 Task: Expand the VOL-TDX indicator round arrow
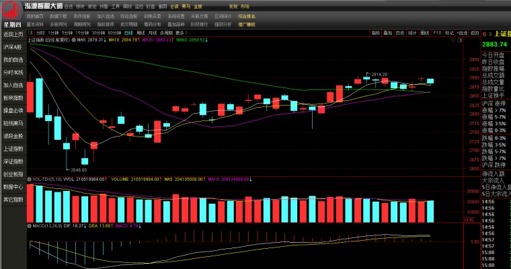pyautogui.click(x=30, y=180)
